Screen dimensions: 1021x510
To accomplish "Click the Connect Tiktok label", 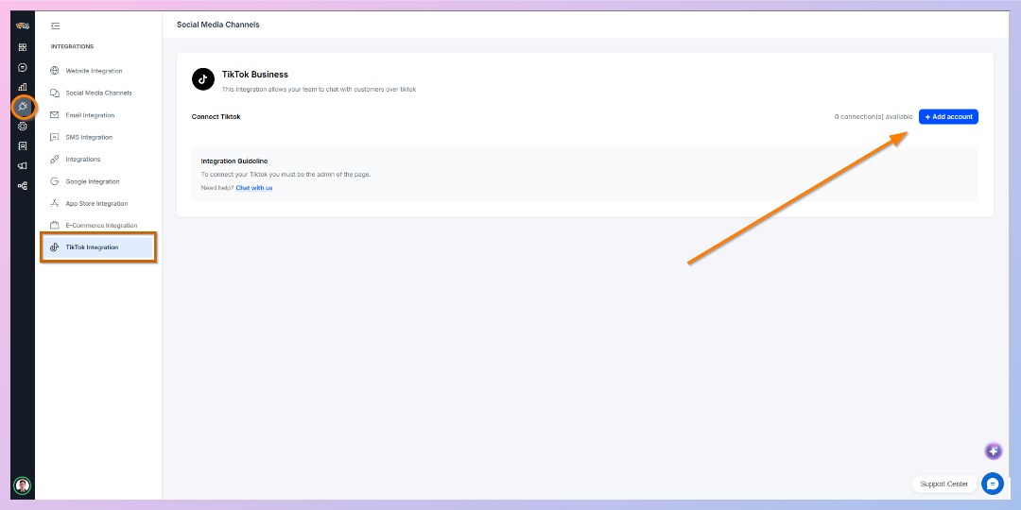I will pyautogui.click(x=216, y=117).
